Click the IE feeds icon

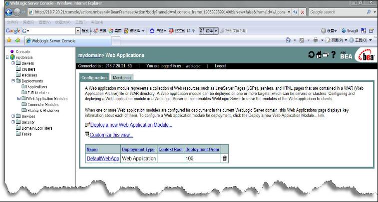(302, 40)
